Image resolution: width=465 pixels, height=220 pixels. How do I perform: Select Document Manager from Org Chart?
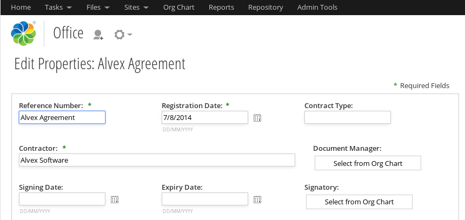pos(368,163)
